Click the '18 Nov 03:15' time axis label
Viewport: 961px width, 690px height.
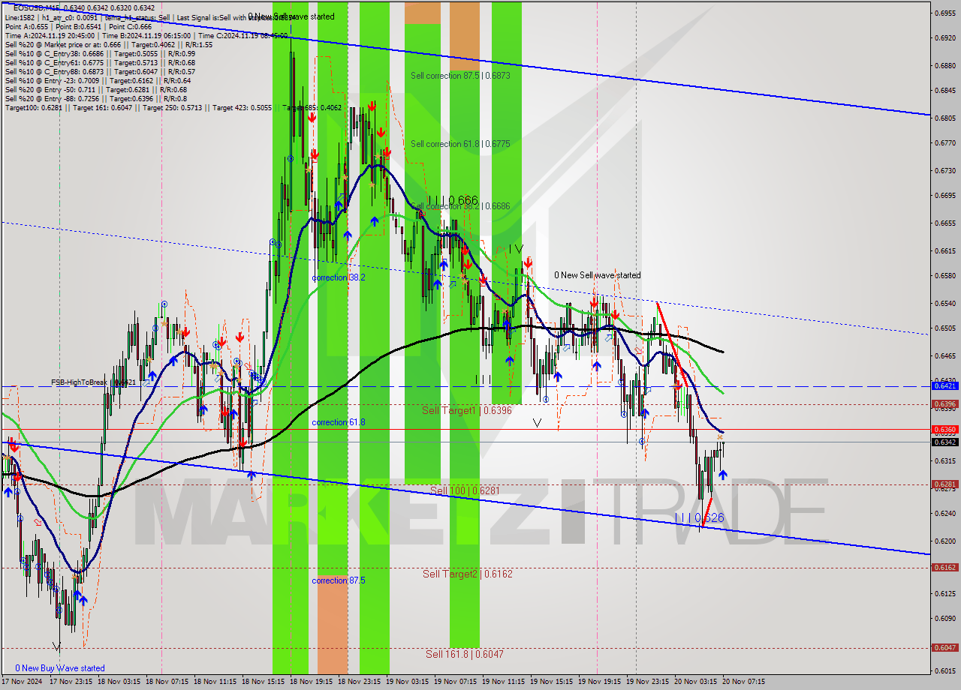click(120, 682)
